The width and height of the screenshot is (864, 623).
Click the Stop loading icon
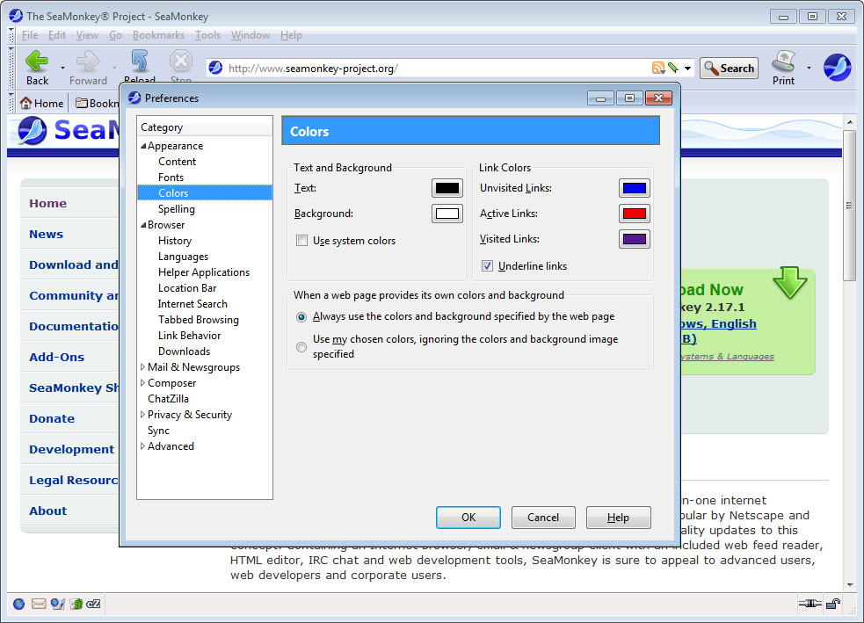coord(181,62)
